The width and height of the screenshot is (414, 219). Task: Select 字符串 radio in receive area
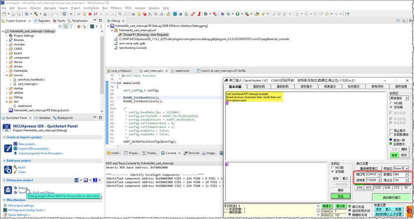coord(391,107)
